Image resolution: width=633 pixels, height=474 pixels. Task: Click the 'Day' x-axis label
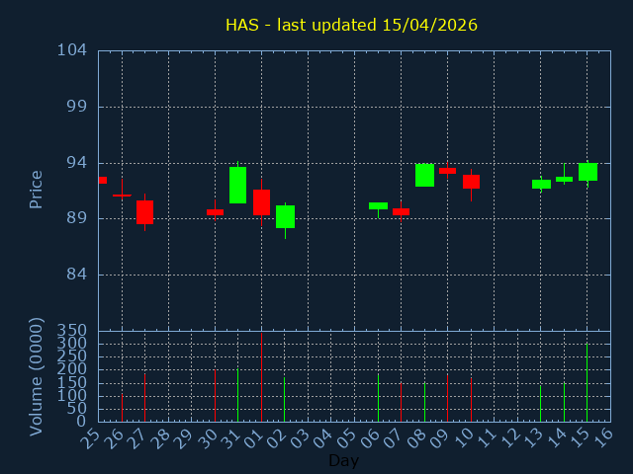(x=343, y=460)
